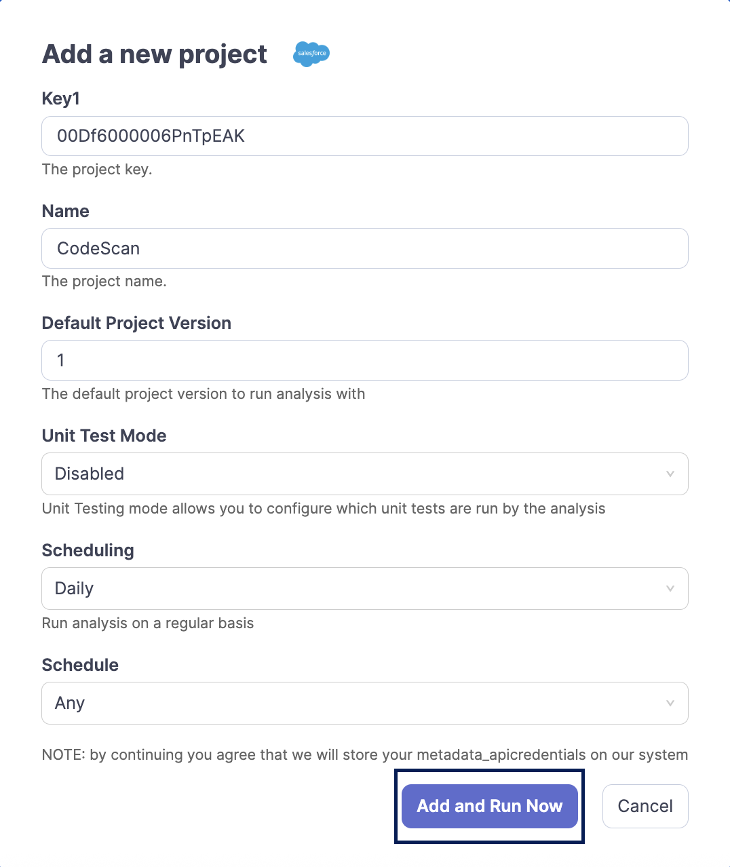The height and width of the screenshot is (867, 730).
Task: Click the Salesforce cloud logo icon
Action: (x=311, y=54)
